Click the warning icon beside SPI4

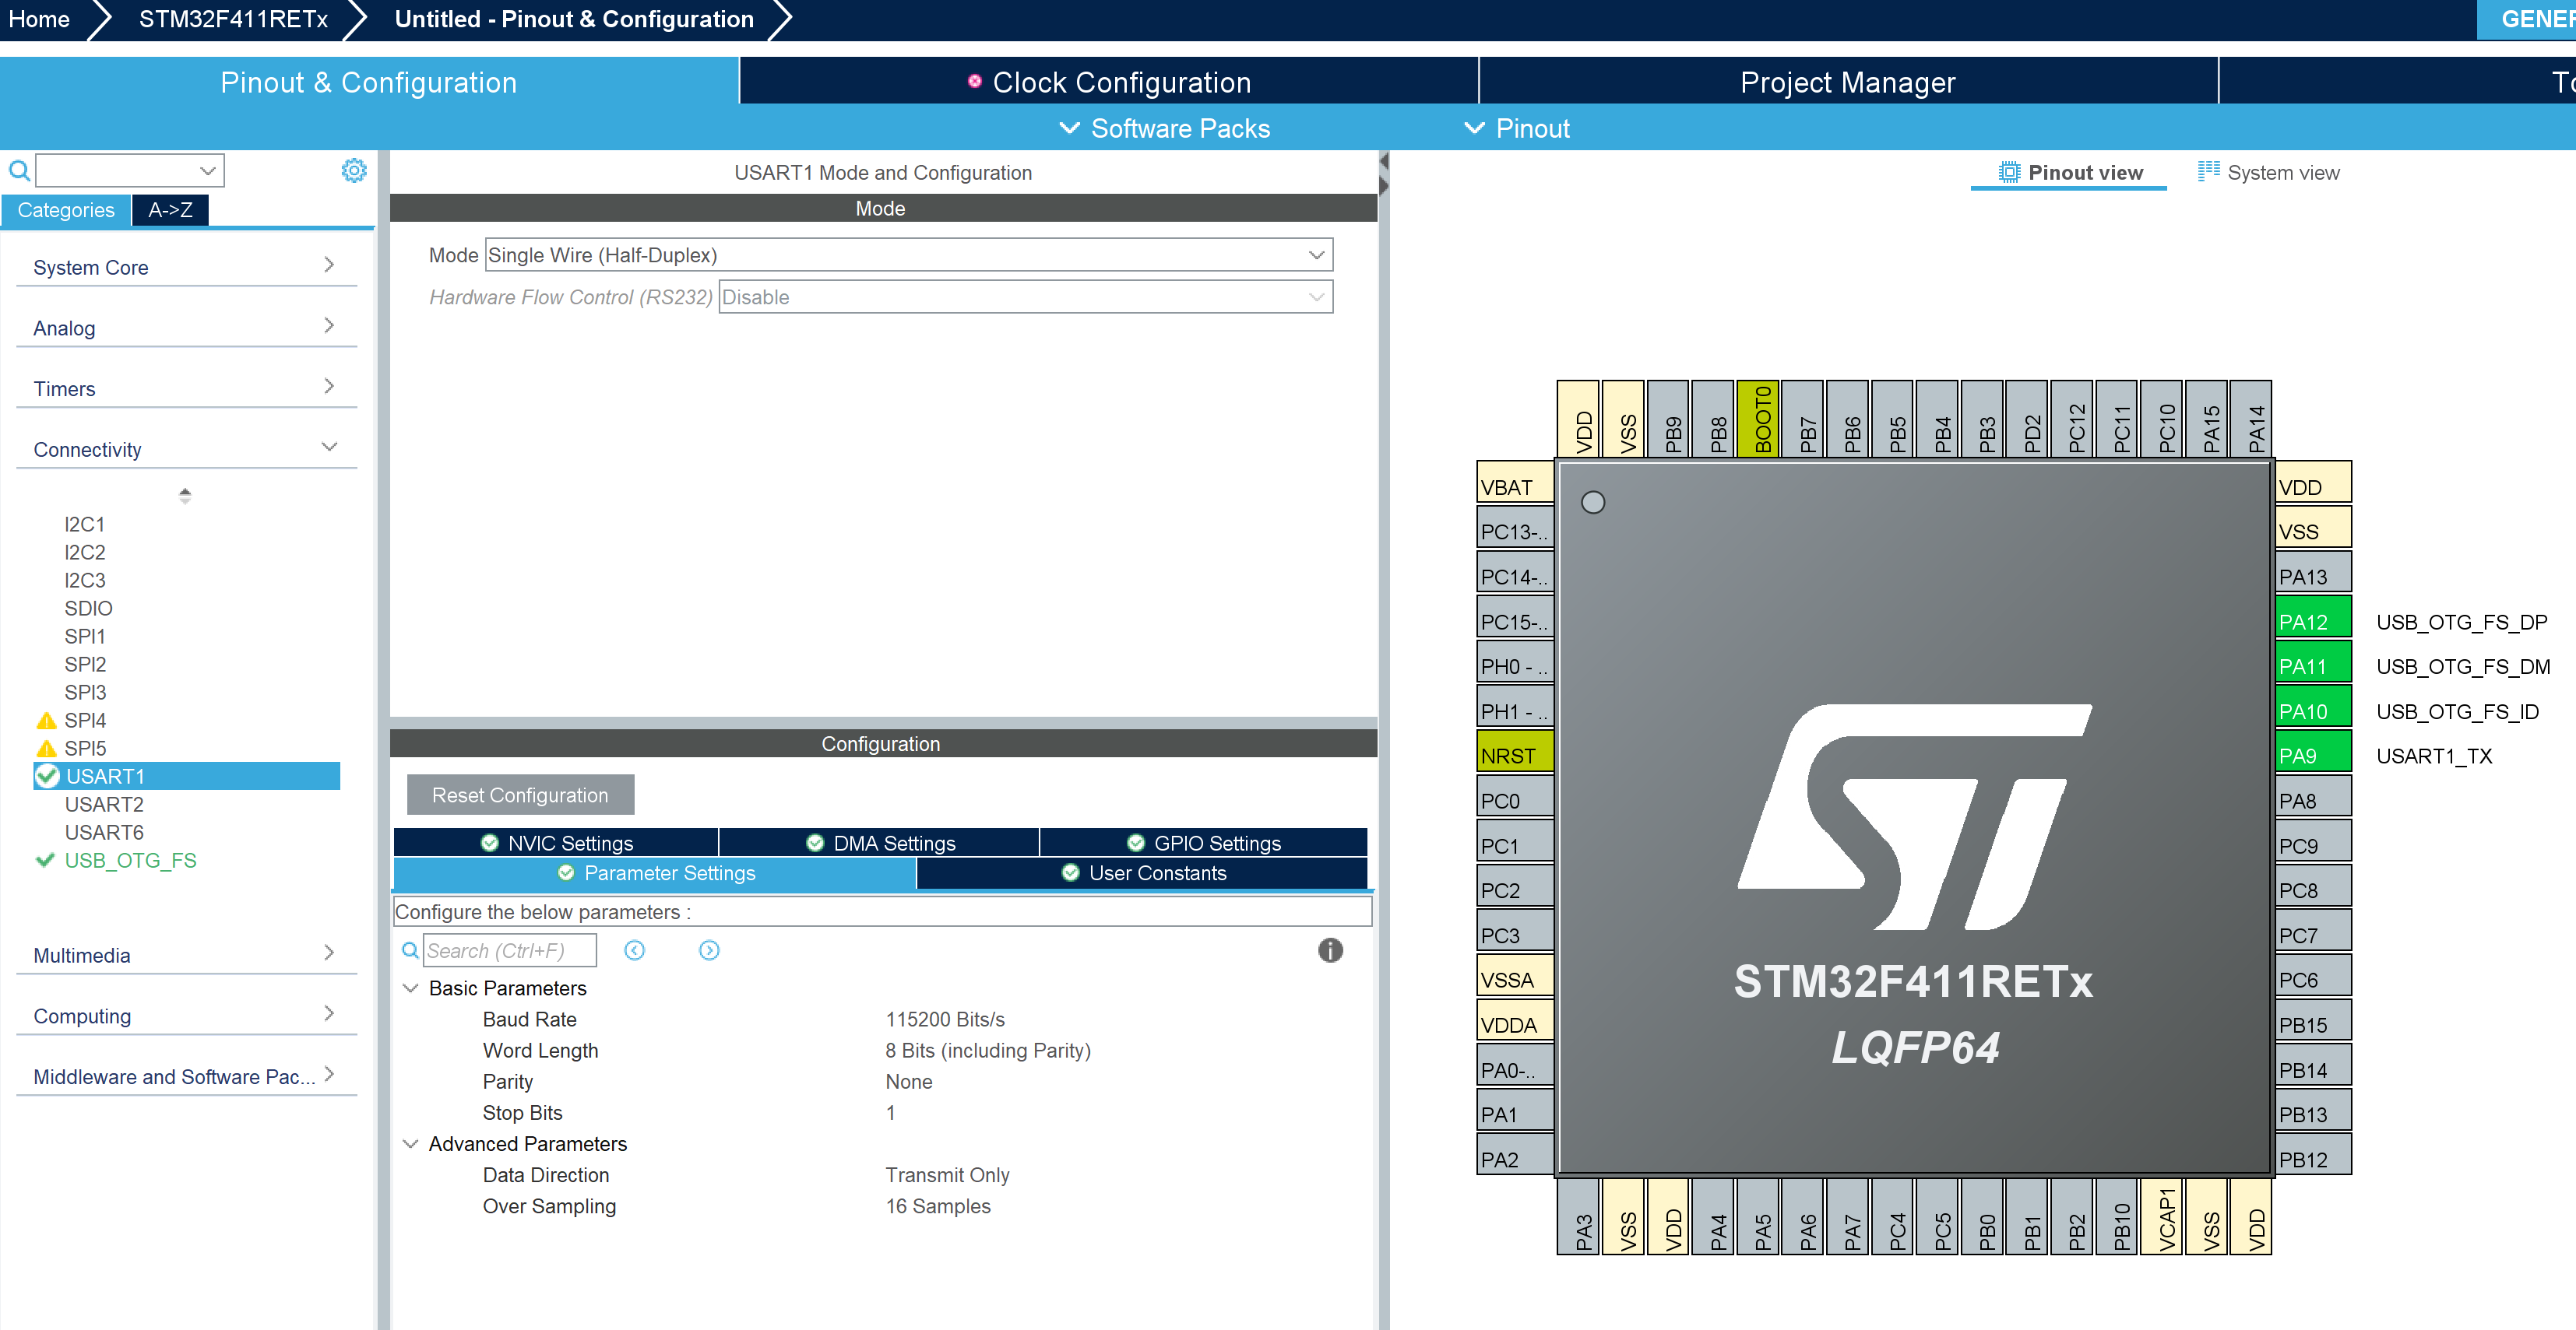tap(45, 719)
